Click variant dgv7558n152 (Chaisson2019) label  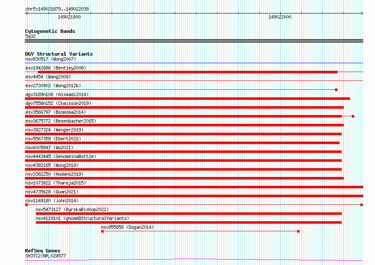click(x=58, y=103)
